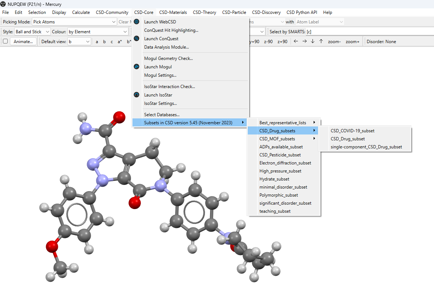Viewport: 434px width, 292px height.
Task: Translate the structure using the up arrow icon
Action: [321, 41]
